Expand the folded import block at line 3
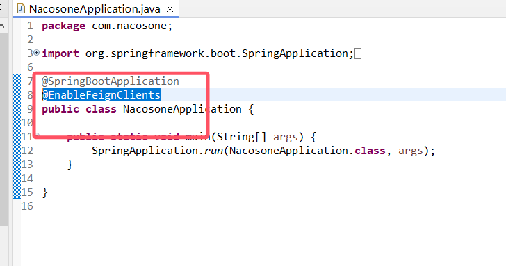The image size is (506, 266). (x=36, y=52)
